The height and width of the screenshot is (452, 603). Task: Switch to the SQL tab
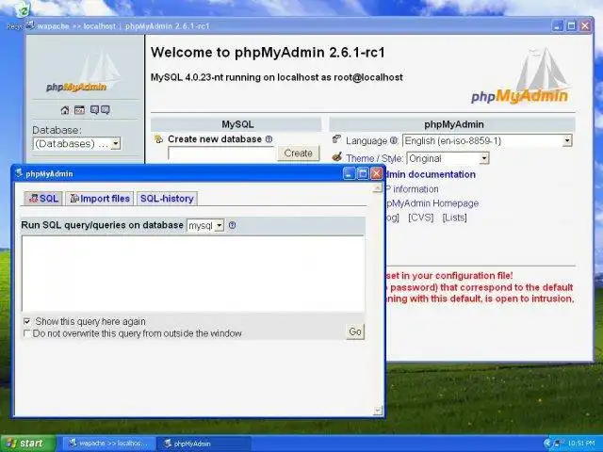pyautogui.click(x=43, y=199)
